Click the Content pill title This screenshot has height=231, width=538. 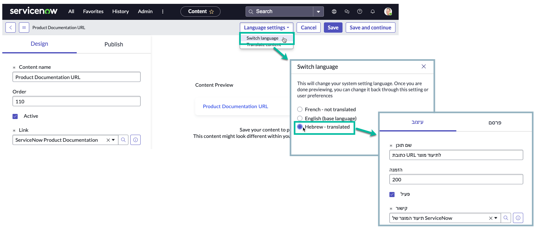click(x=197, y=12)
